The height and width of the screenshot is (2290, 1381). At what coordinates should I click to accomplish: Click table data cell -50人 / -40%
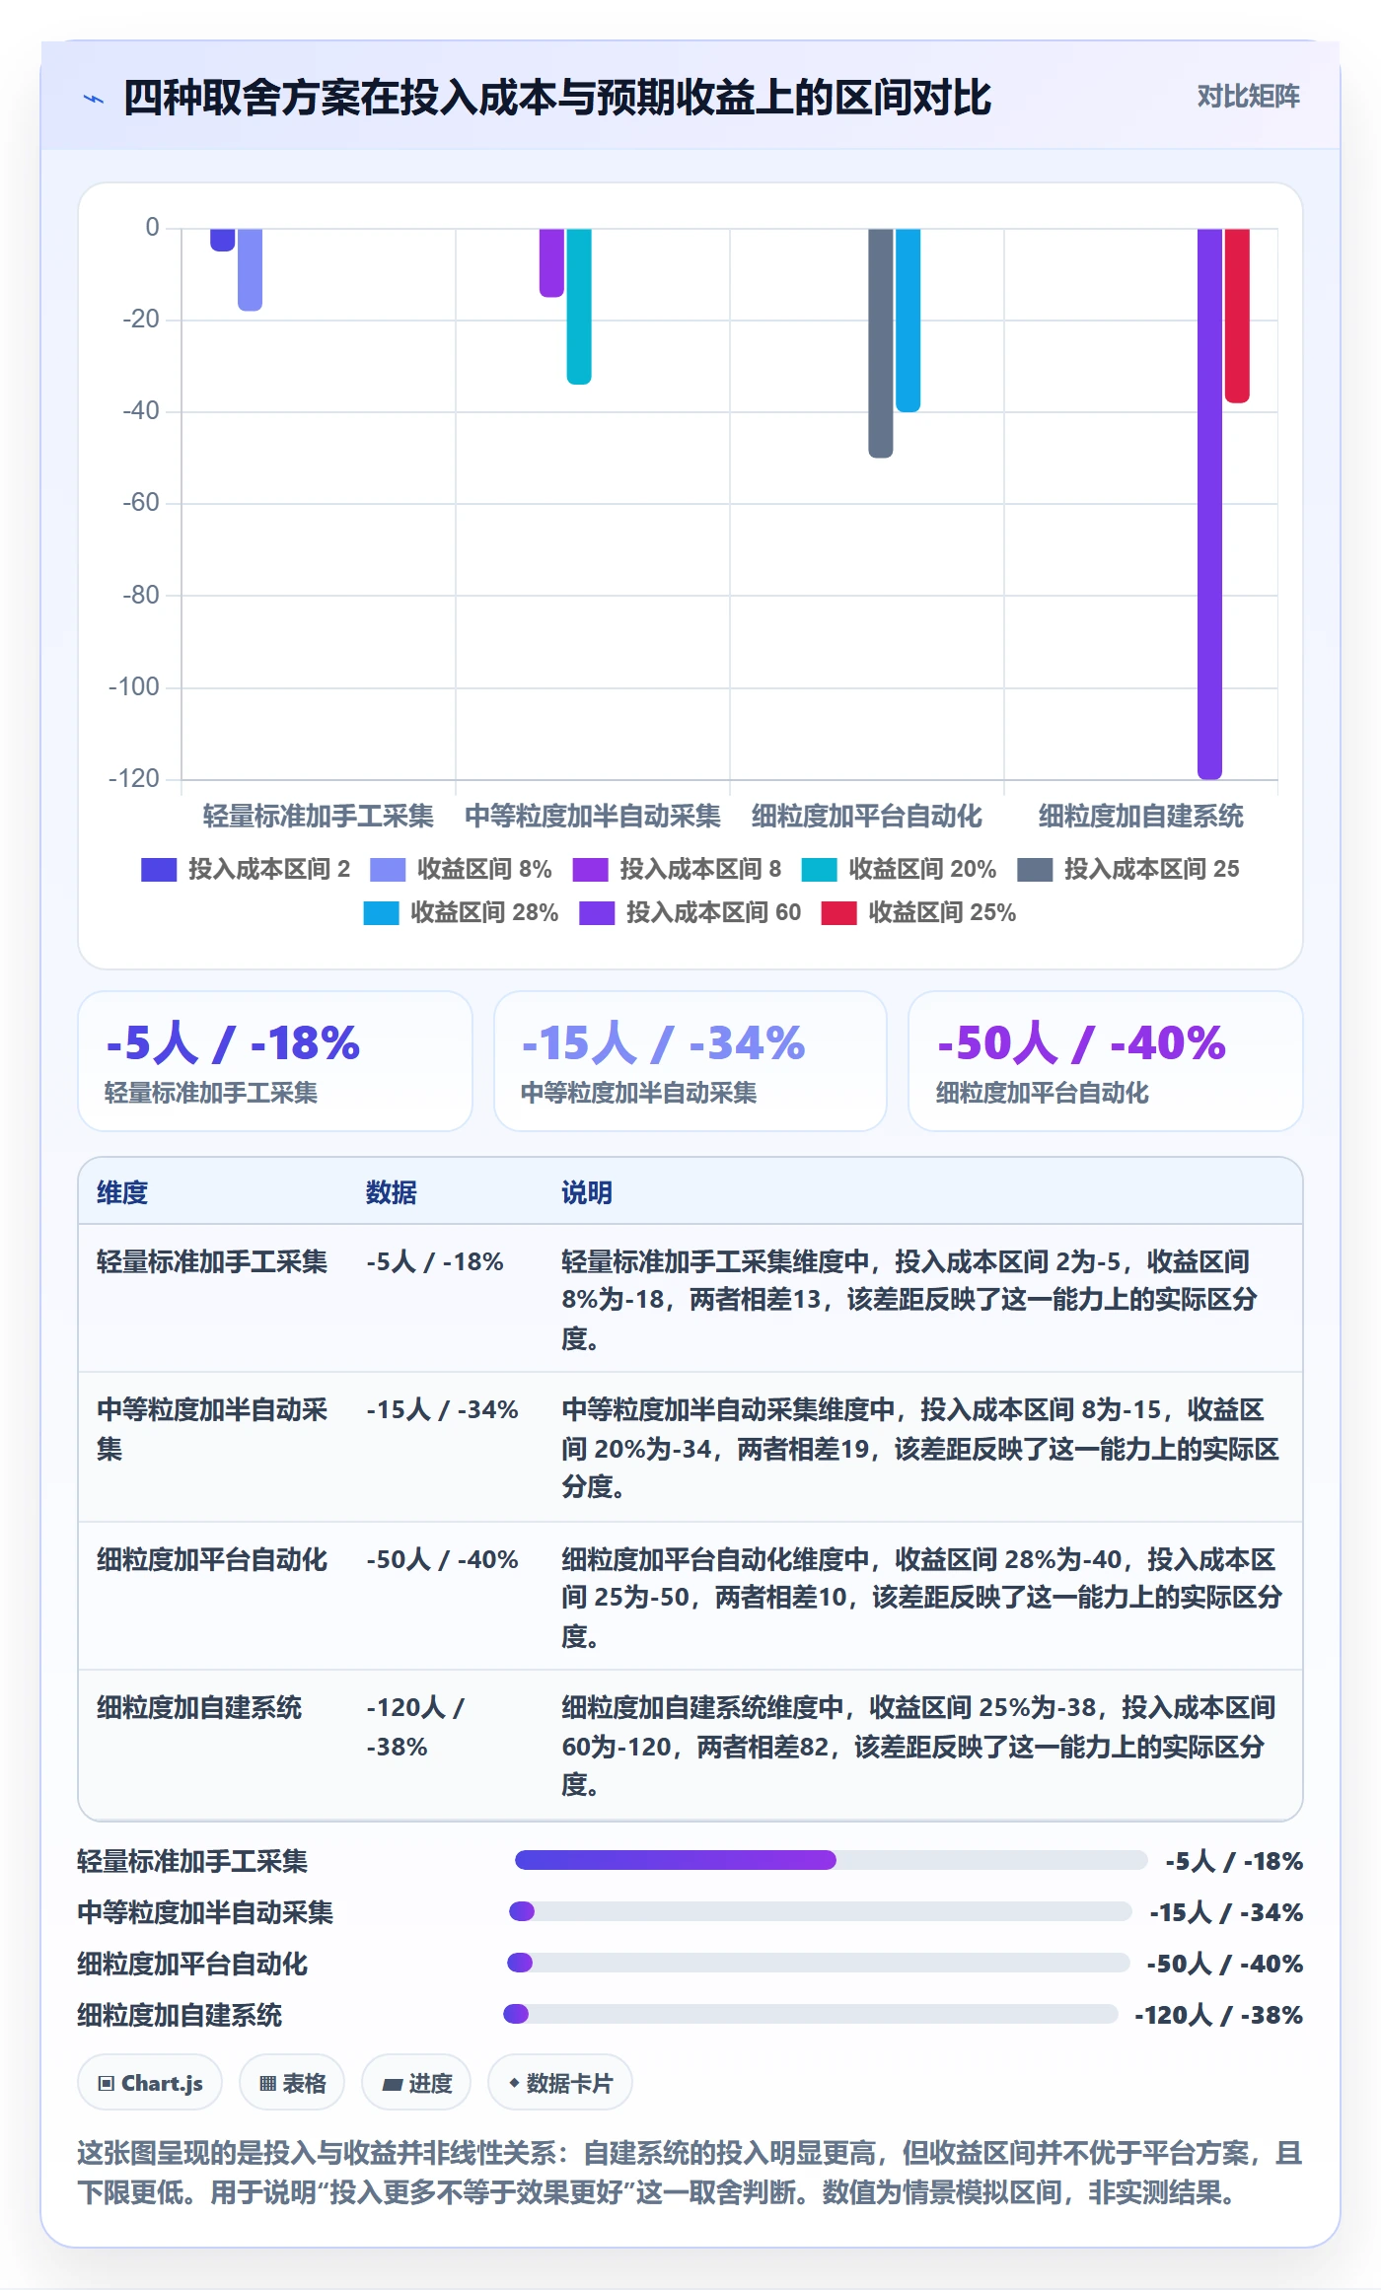[x=442, y=1559]
